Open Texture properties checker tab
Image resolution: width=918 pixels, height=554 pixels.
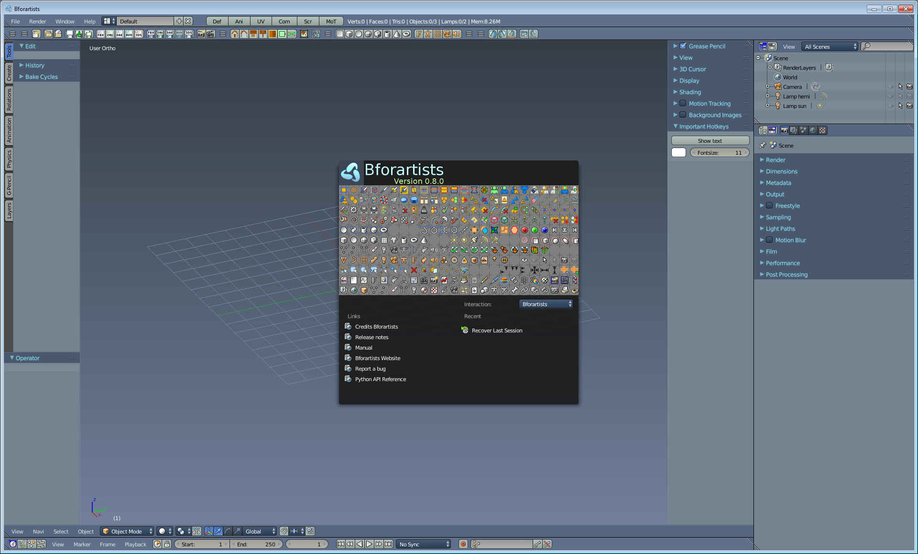point(822,130)
